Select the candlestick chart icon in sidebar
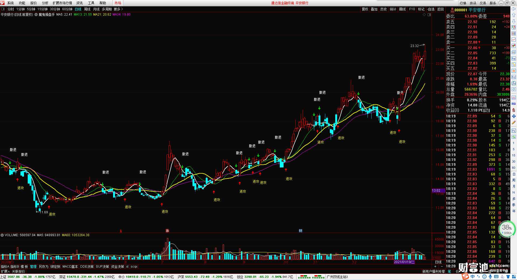517x280 pixels. tap(514, 46)
